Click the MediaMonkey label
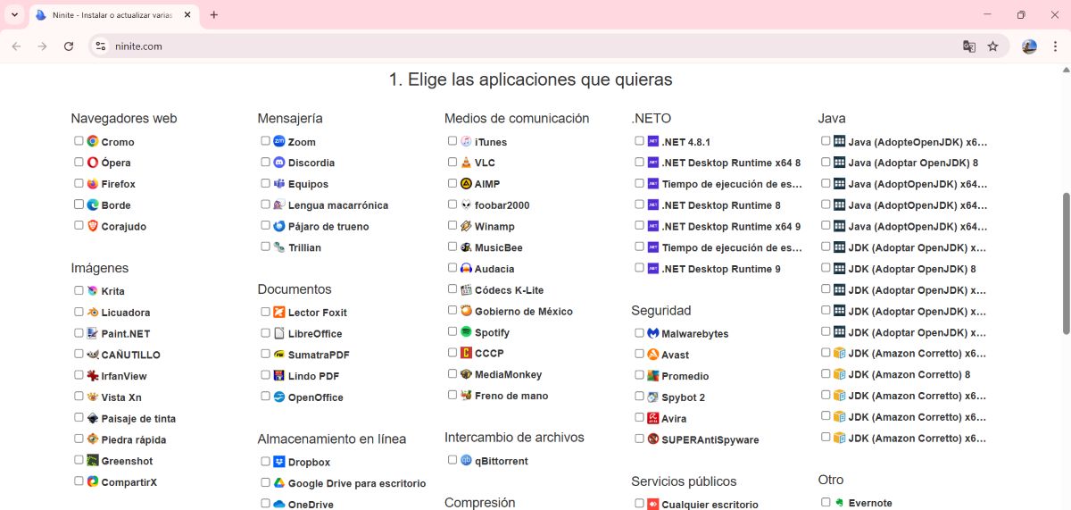This screenshot has width=1071, height=510. pos(509,375)
